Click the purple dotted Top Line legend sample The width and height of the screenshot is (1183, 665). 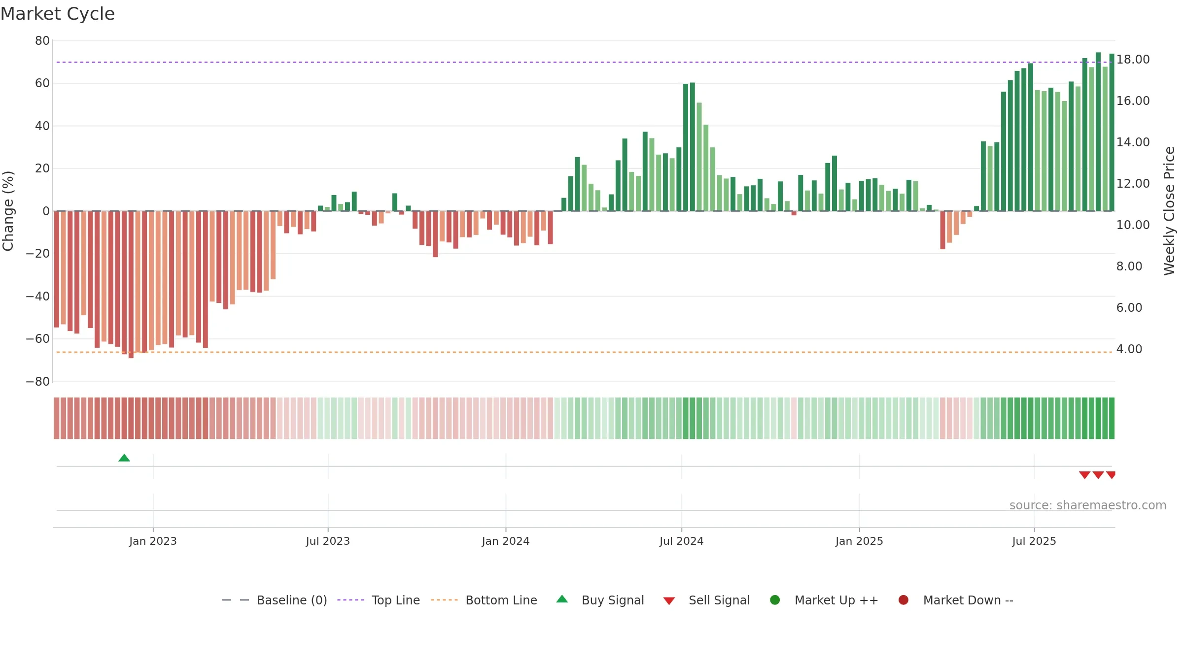tap(350, 600)
